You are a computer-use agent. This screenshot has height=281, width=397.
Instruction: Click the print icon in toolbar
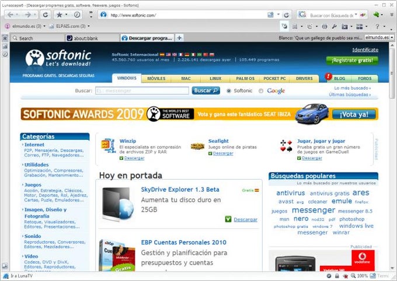(325, 26)
